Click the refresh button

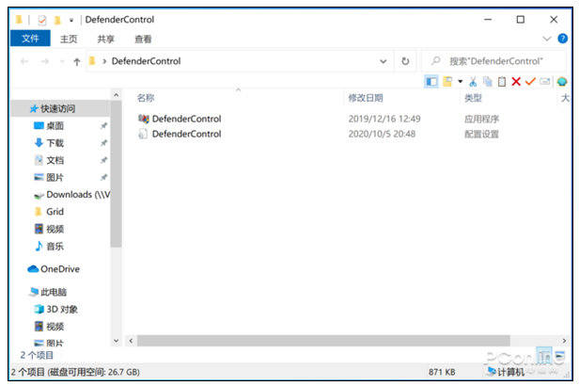[405, 61]
